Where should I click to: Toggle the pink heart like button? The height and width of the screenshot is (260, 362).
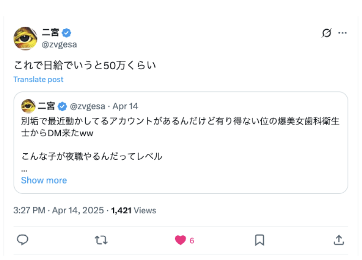point(180,240)
